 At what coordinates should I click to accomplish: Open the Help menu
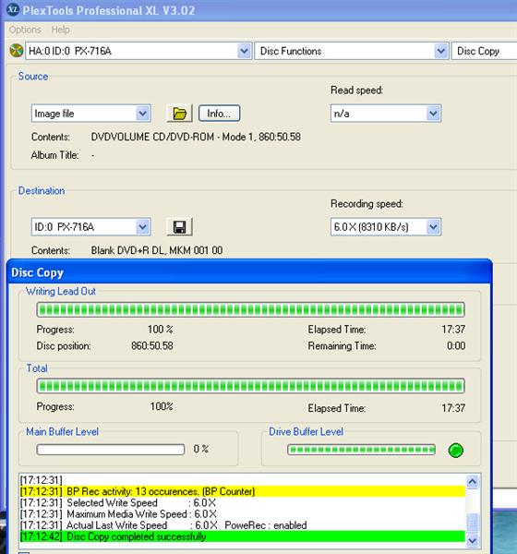pos(60,30)
